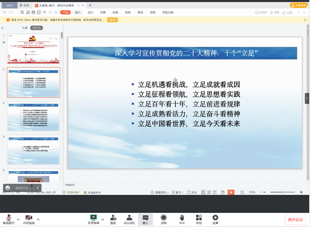Expand microphone options arrow
This screenshot has height=227, width=310.
18,219
